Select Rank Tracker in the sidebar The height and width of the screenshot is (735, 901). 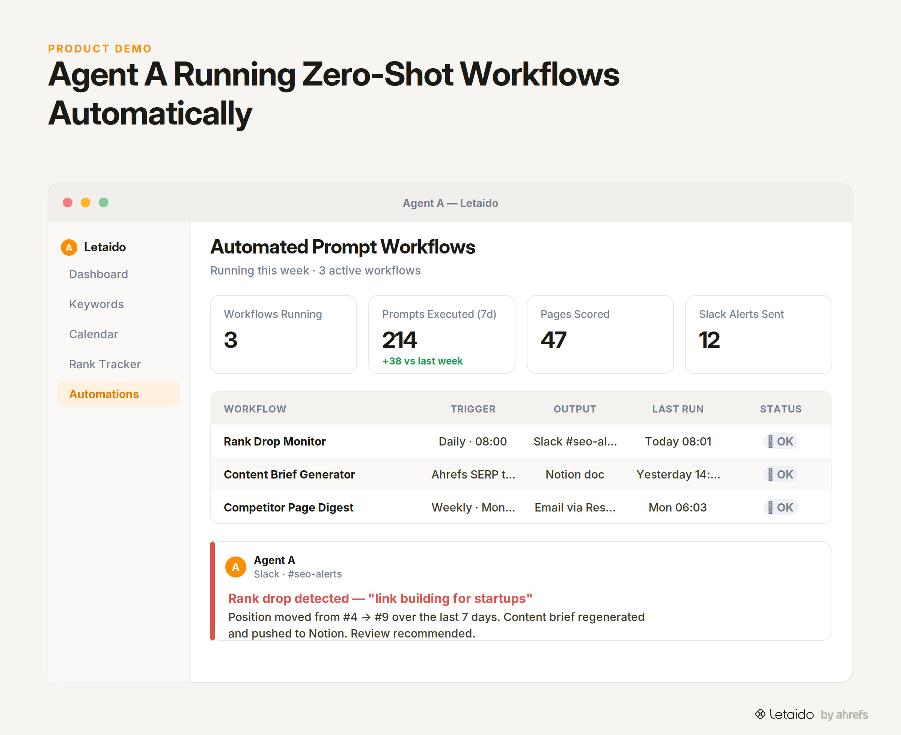(x=119, y=364)
